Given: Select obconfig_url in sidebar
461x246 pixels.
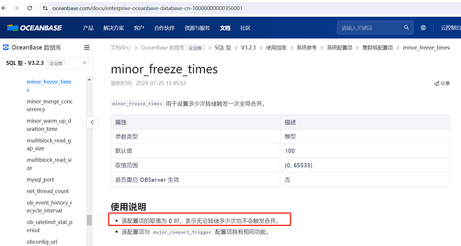Looking at the screenshot, I should click(x=41, y=241).
